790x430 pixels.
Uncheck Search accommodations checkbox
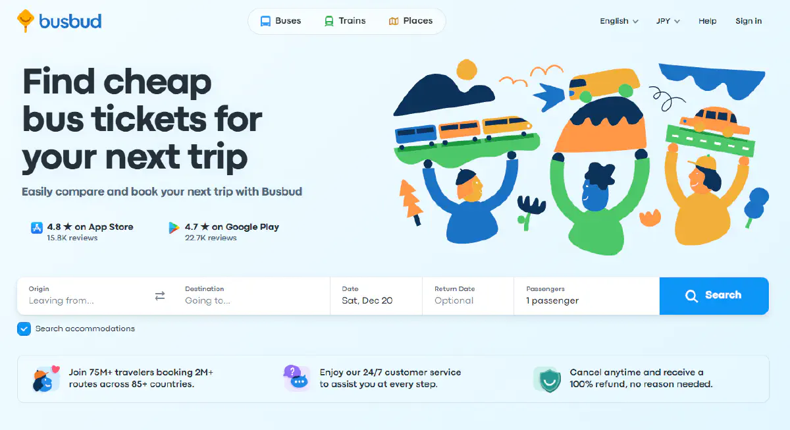pyautogui.click(x=24, y=329)
